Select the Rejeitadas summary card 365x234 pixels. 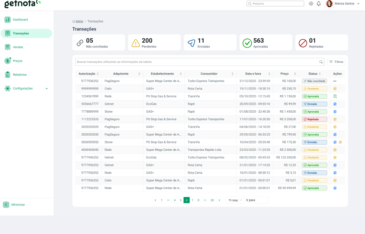click(321, 42)
